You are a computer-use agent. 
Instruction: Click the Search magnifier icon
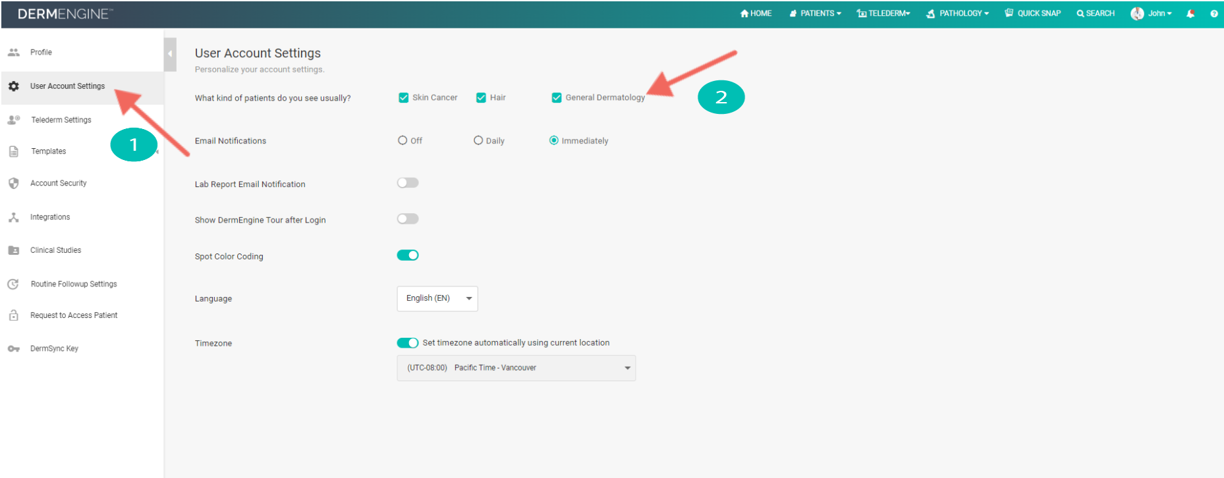point(1080,13)
